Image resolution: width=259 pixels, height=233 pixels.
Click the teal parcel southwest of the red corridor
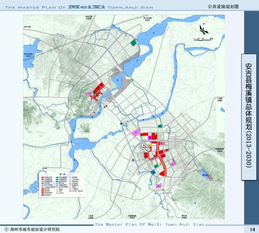click(153, 172)
